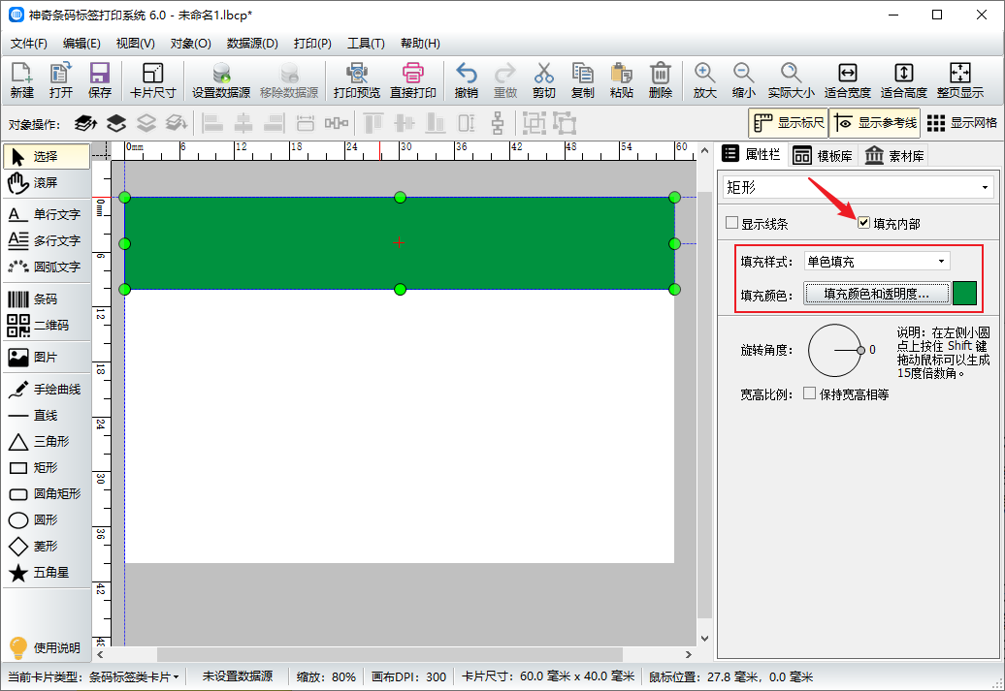
Task: Click the 打印预览 print preview icon
Action: [356, 80]
